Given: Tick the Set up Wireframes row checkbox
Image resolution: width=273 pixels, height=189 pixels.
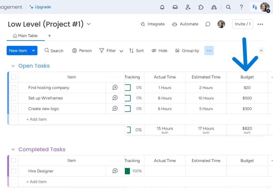Looking at the screenshot, I should 14,98.
